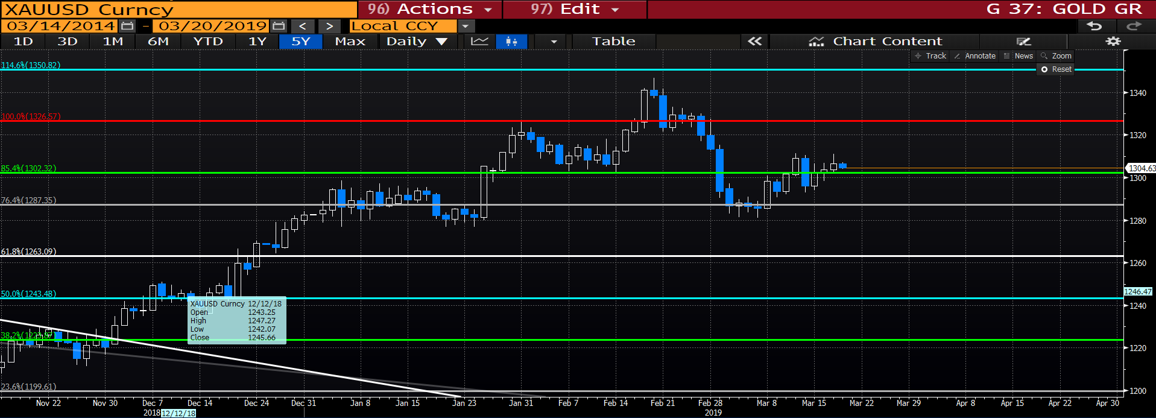Switch to candlestick chart view
This screenshot has height=418, width=1156.
[511, 41]
